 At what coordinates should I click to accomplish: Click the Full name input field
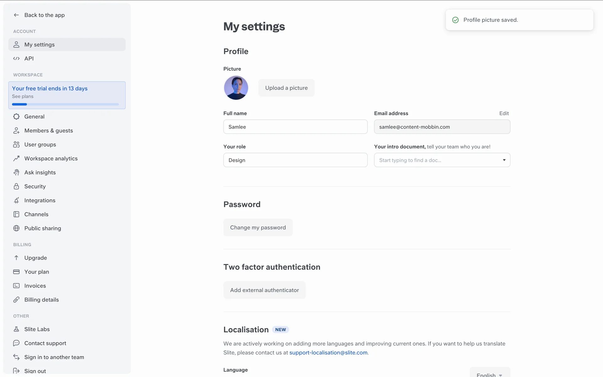click(x=295, y=127)
